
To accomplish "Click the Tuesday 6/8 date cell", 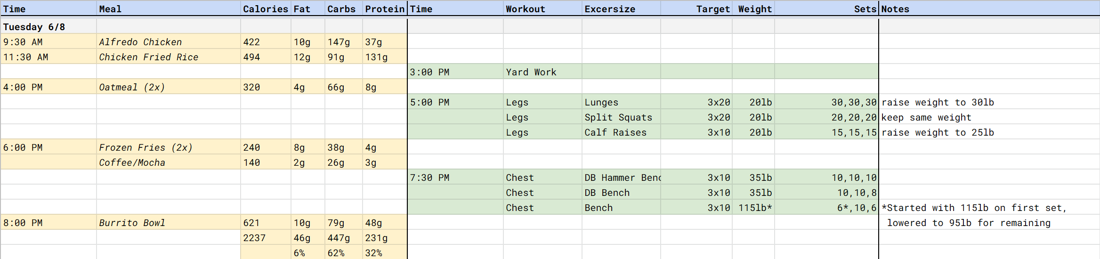I will (34, 27).
